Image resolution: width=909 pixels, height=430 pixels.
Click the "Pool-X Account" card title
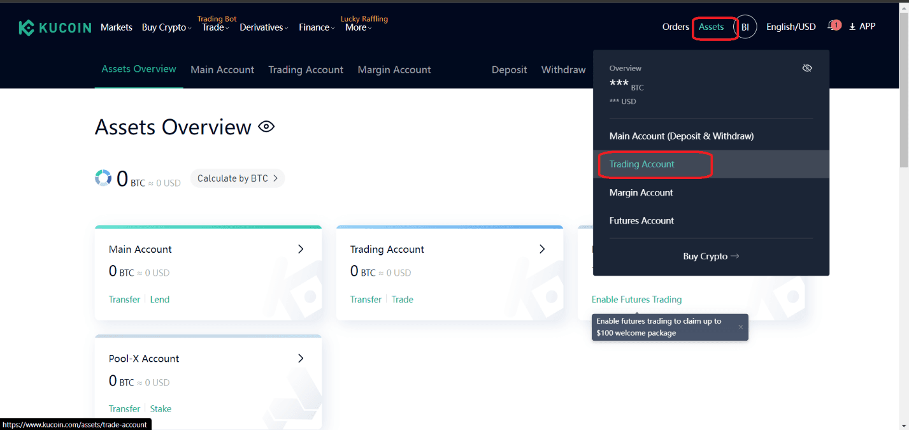(x=144, y=359)
